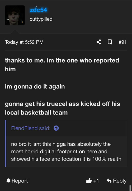This screenshot has width=132, height=191.
Task: Click the scrollbar thumb at the bottom-right edge
Action: pyautogui.click(x=130, y=188)
